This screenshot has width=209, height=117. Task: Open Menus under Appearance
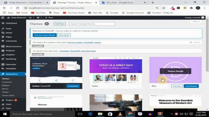(5, 89)
